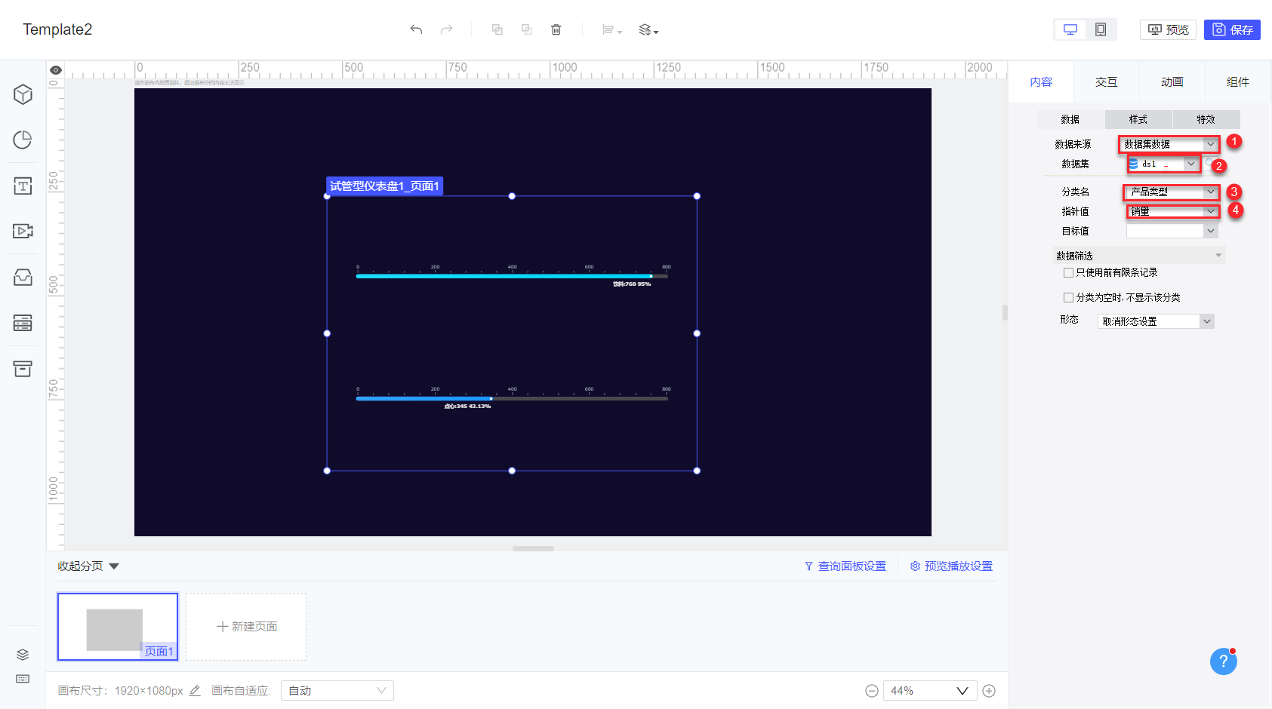Collapse pagination with 收起分页
Image resolution: width=1272 pixels, height=709 pixels.
[x=88, y=566]
